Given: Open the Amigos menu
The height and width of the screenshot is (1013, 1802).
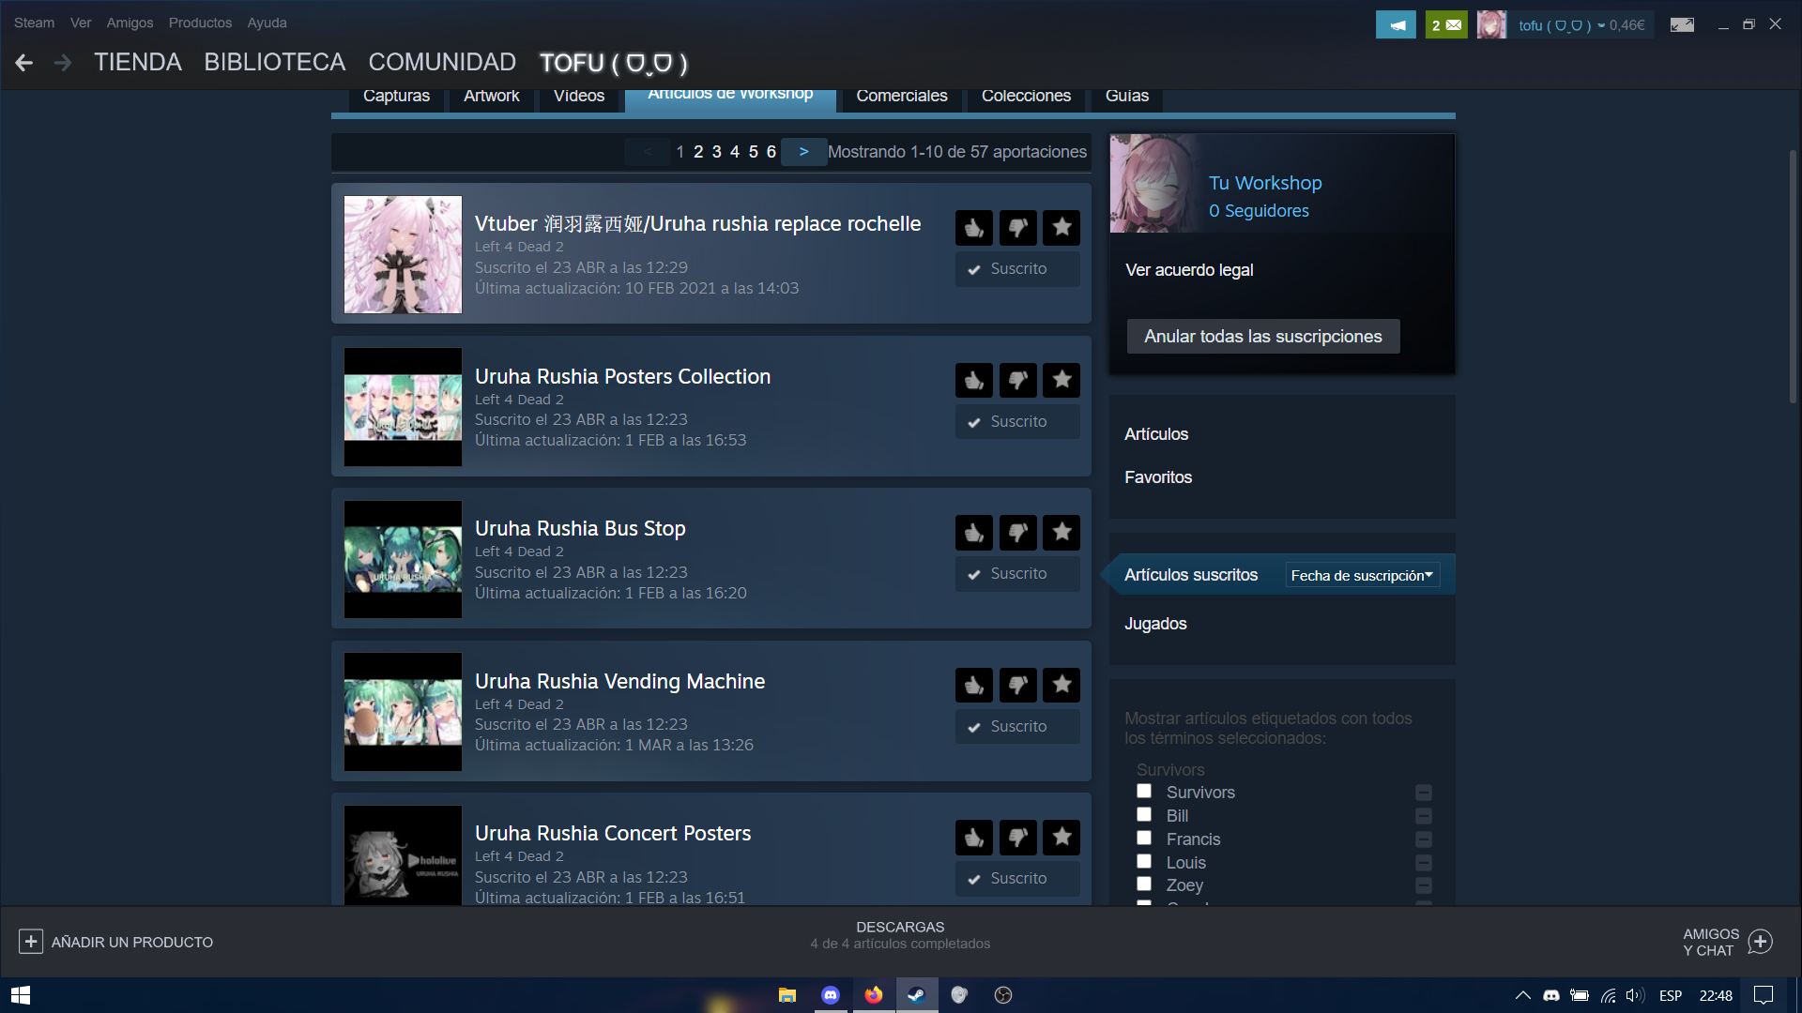Looking at the screenshot, I should 130,23.
